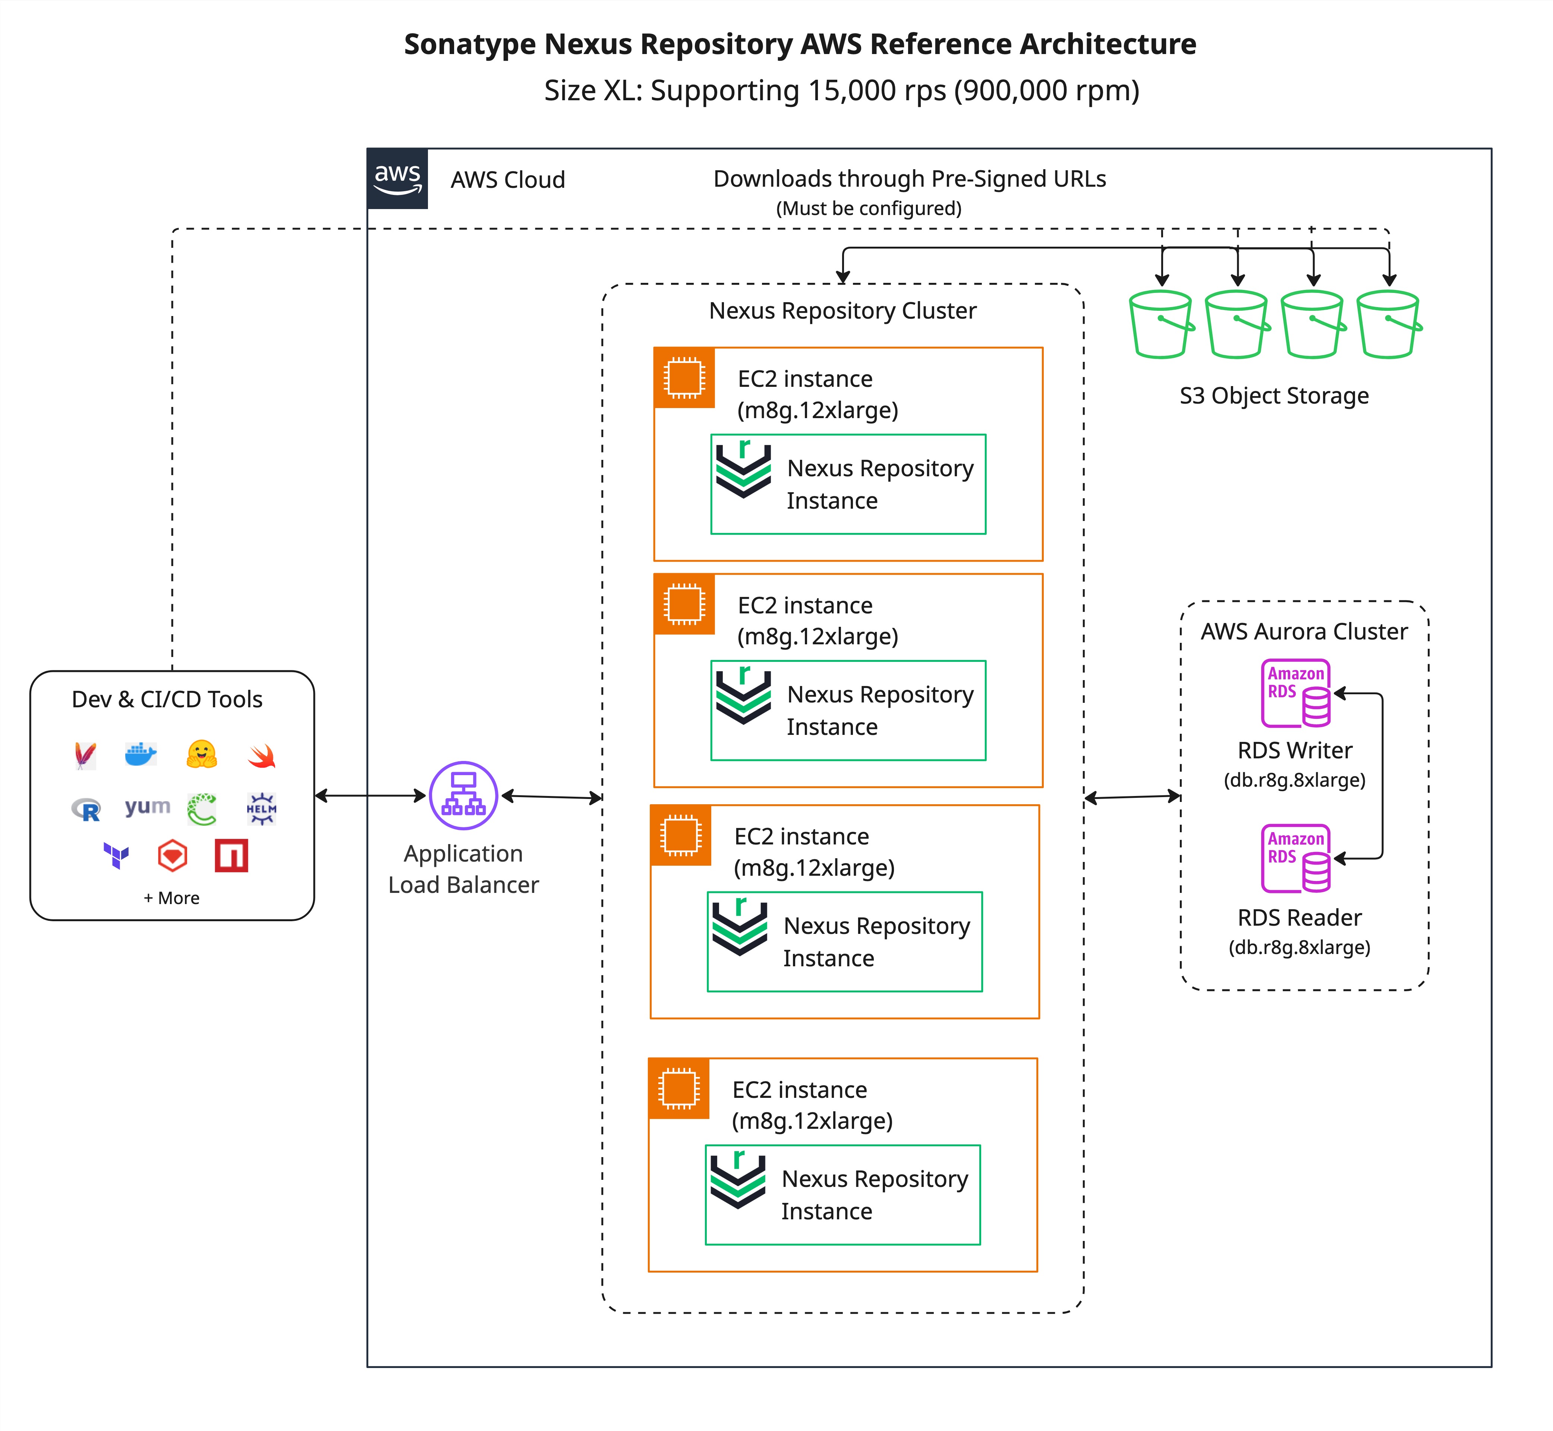The image size is (1553, 1431).
Task: Click the Amazon RDS icon above RDS Writer
Action: click(1296, 693)
